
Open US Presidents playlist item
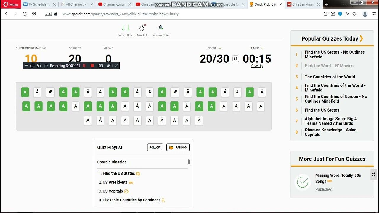115,182
